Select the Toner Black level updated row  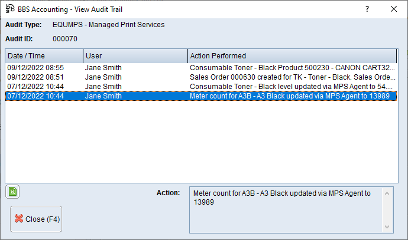coord(293,87)
